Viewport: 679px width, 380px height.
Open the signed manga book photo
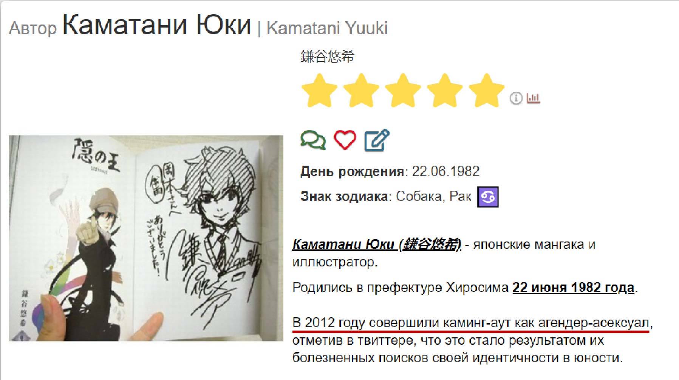146,238
